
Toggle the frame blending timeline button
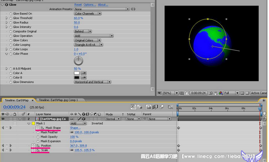coord(155,107)
